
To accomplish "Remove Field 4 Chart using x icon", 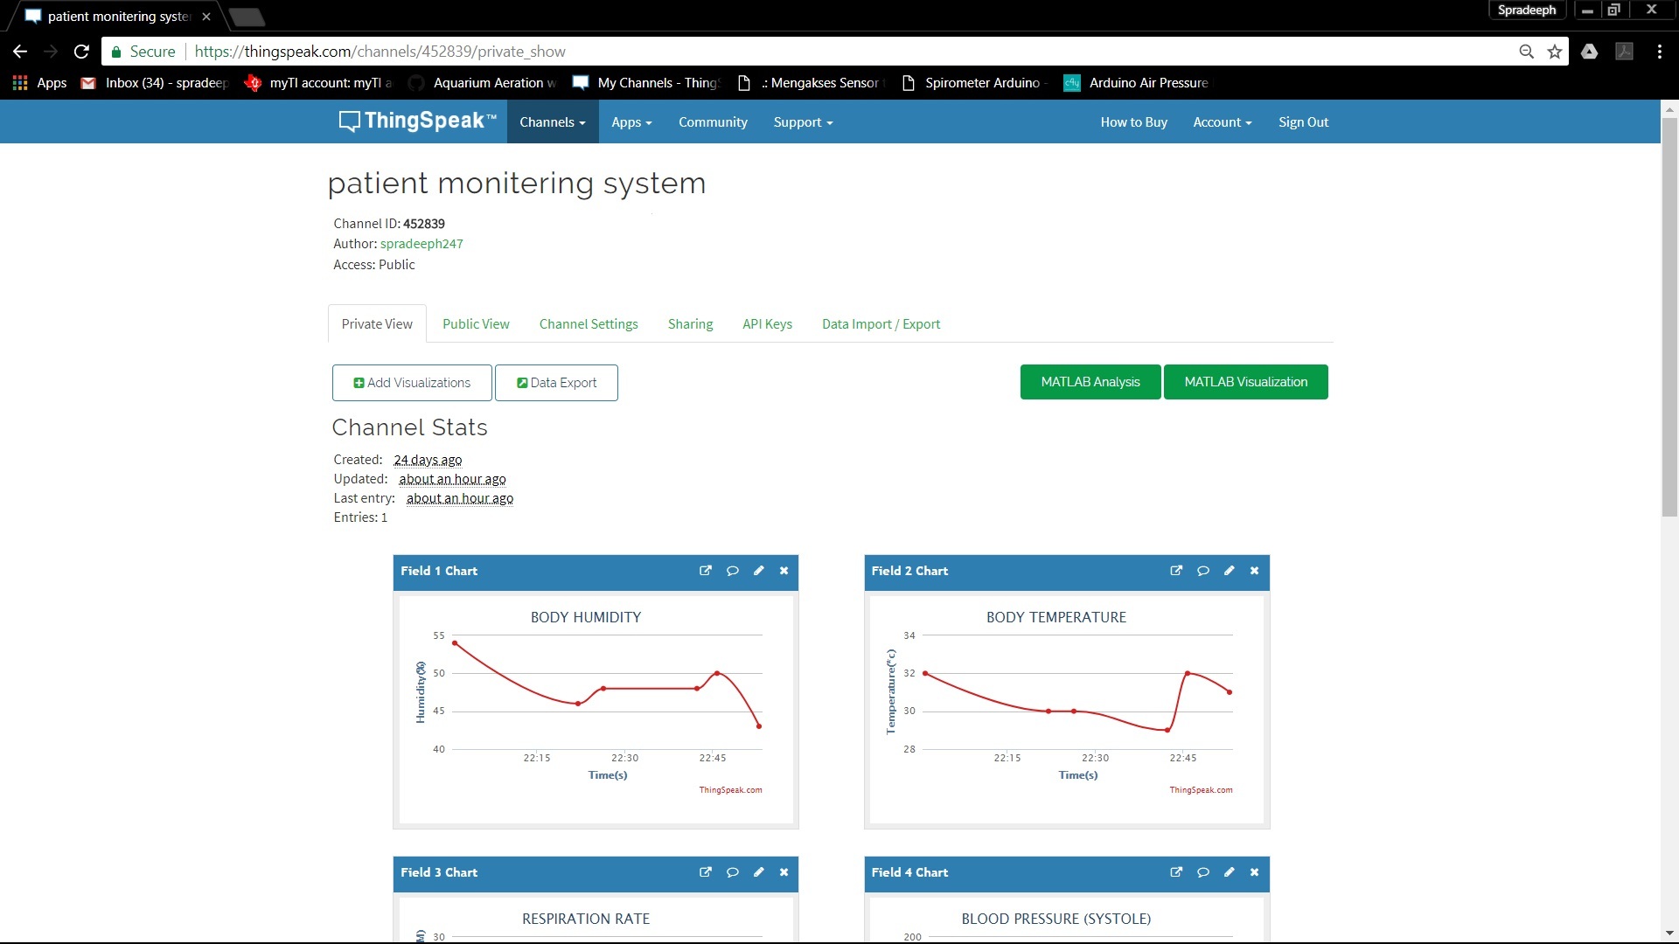I will pyautogui.click(x=1255, y=872).
